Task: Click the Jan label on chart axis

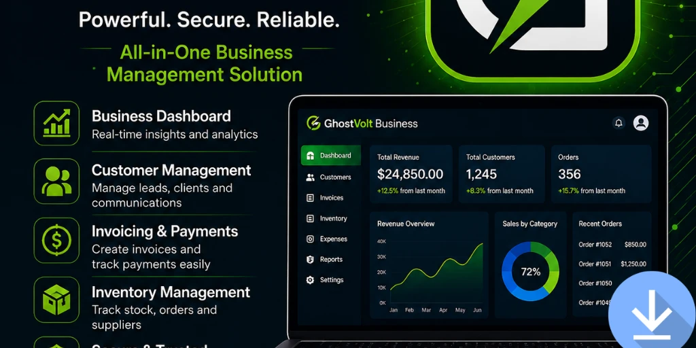Action: point(394,310)
